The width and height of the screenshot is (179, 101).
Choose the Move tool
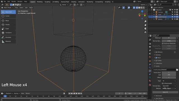pyautogui.click(x=8, y=20)
